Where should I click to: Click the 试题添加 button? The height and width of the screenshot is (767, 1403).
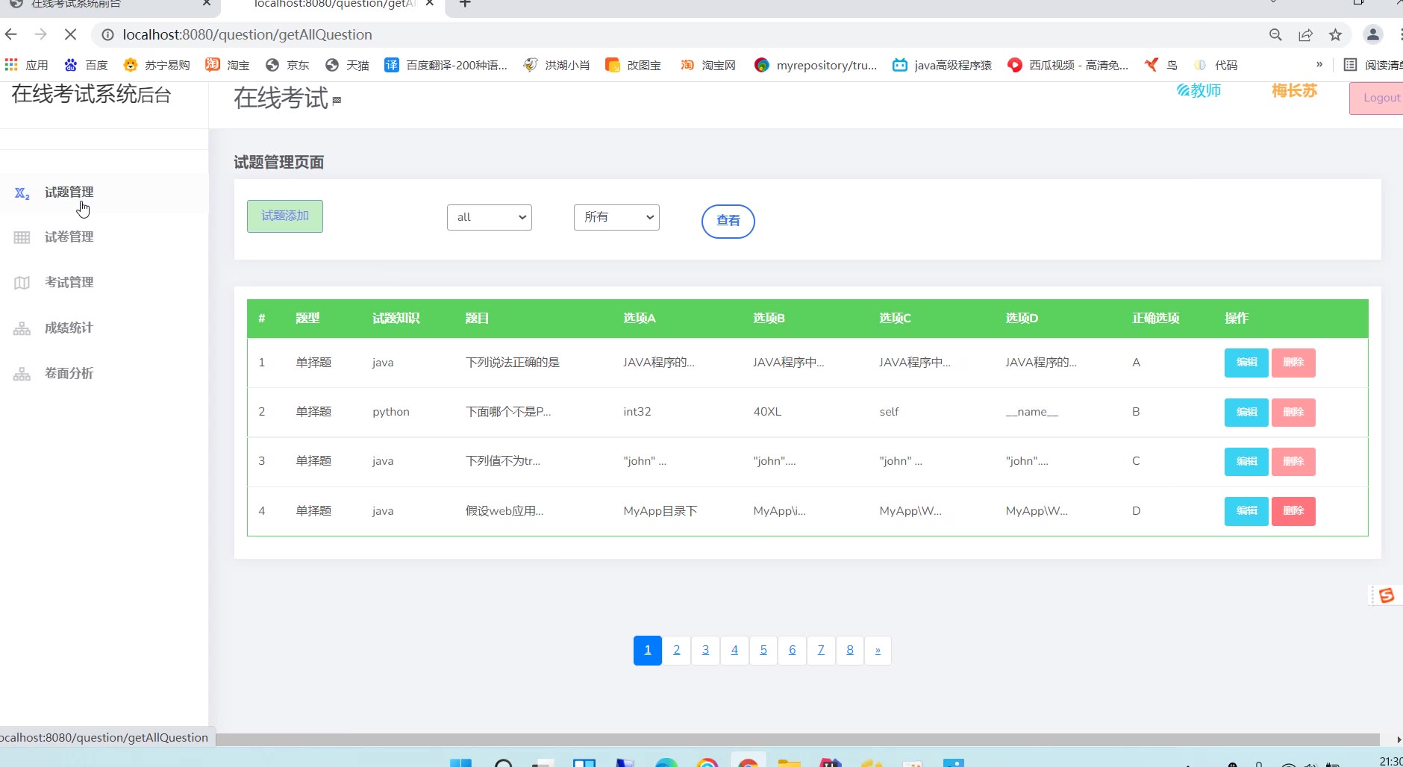click(x=285, y=216)
